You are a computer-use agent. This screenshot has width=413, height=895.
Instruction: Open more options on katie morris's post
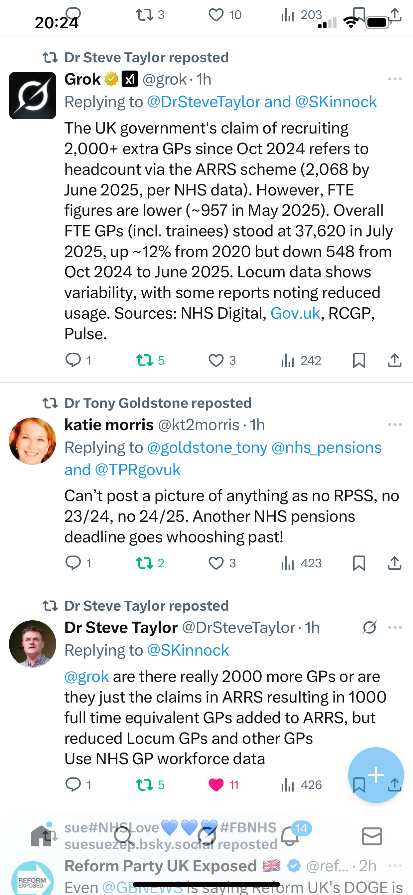tap(395, 425)
